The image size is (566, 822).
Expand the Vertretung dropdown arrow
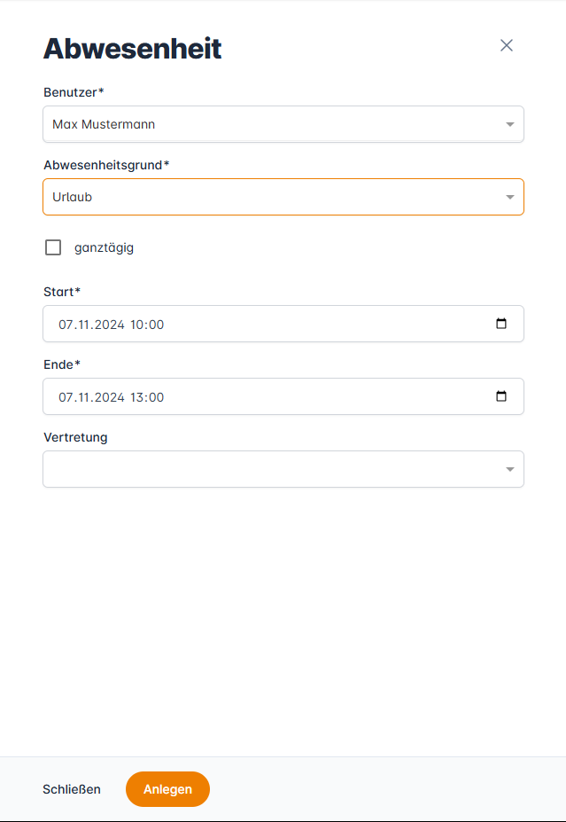(x=509, y=470)
